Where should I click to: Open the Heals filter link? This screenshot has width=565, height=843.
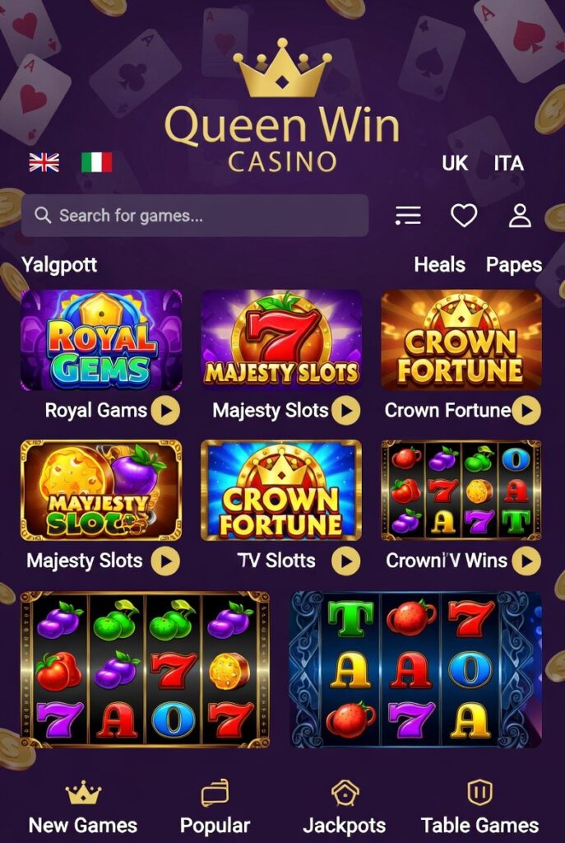click(439, 264)
